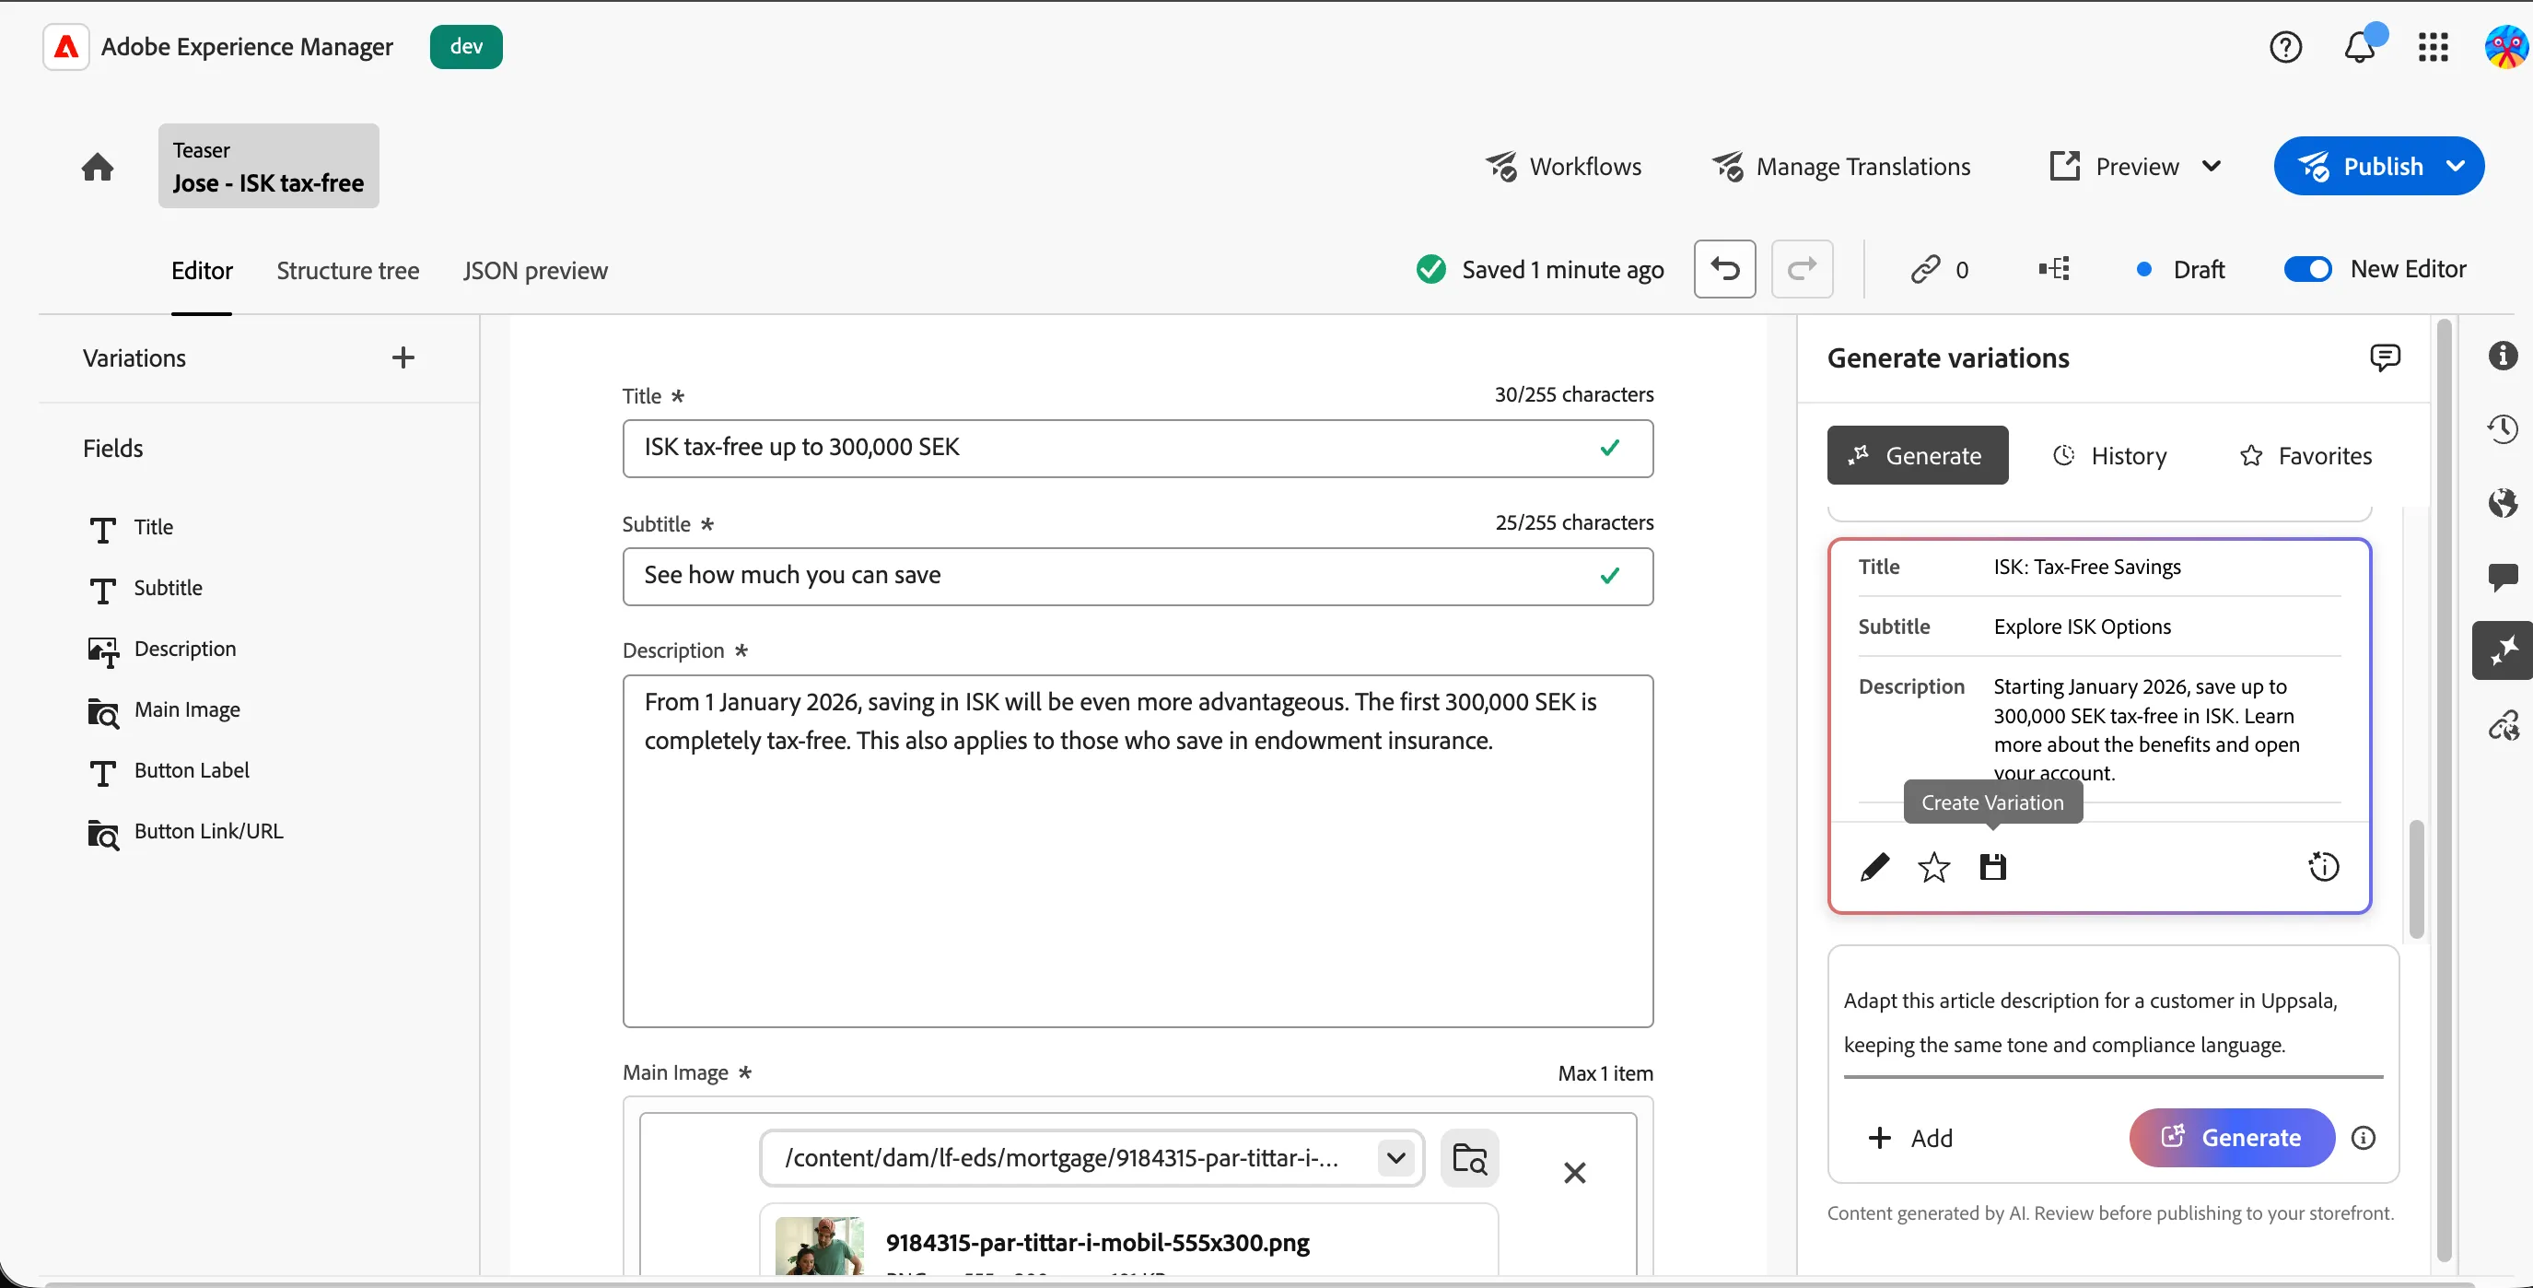The image size is (2533, 1288).
Task: Click the undo arrow button
Action: pos(1724,268)
